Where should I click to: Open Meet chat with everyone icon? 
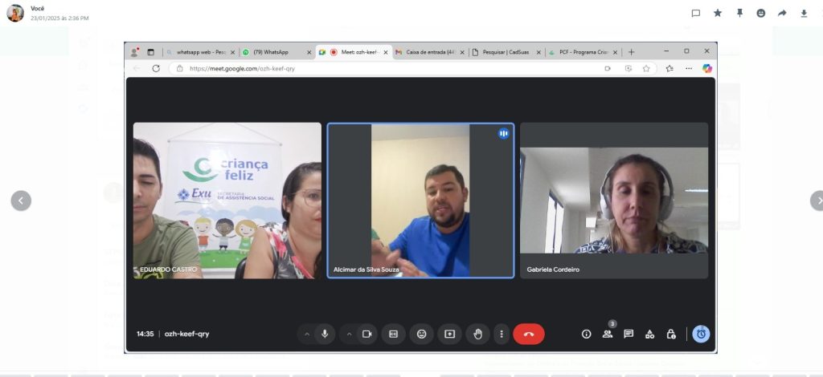629,334
